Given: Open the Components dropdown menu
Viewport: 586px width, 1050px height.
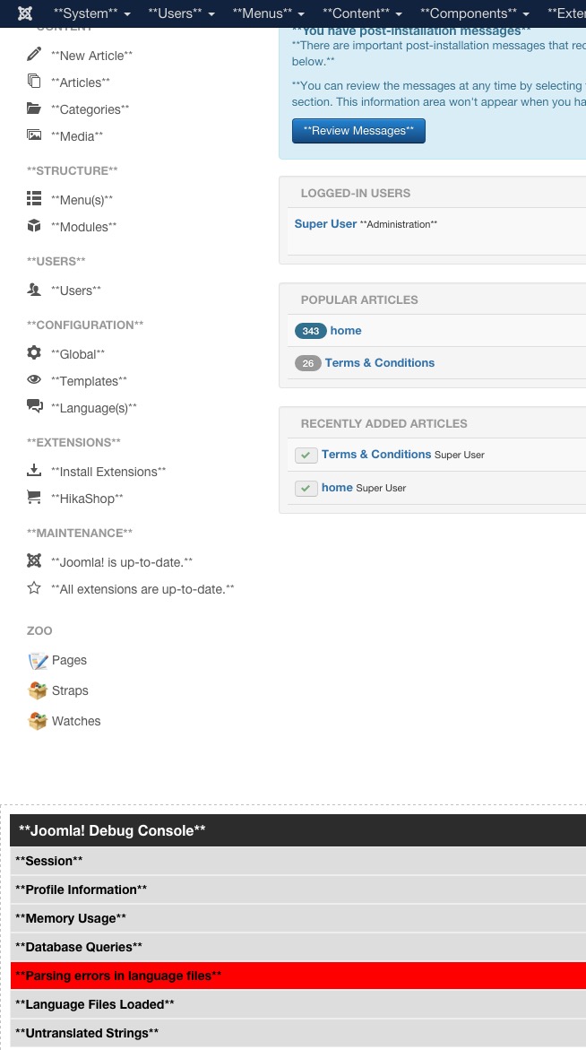Looking at the screenshot, I should pos(474,13).
